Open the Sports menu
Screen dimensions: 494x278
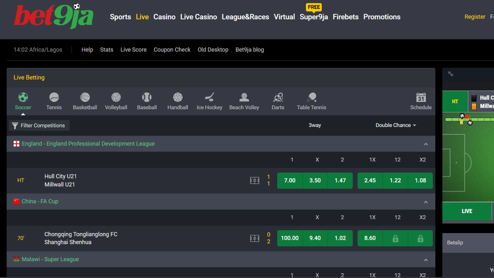120,17
